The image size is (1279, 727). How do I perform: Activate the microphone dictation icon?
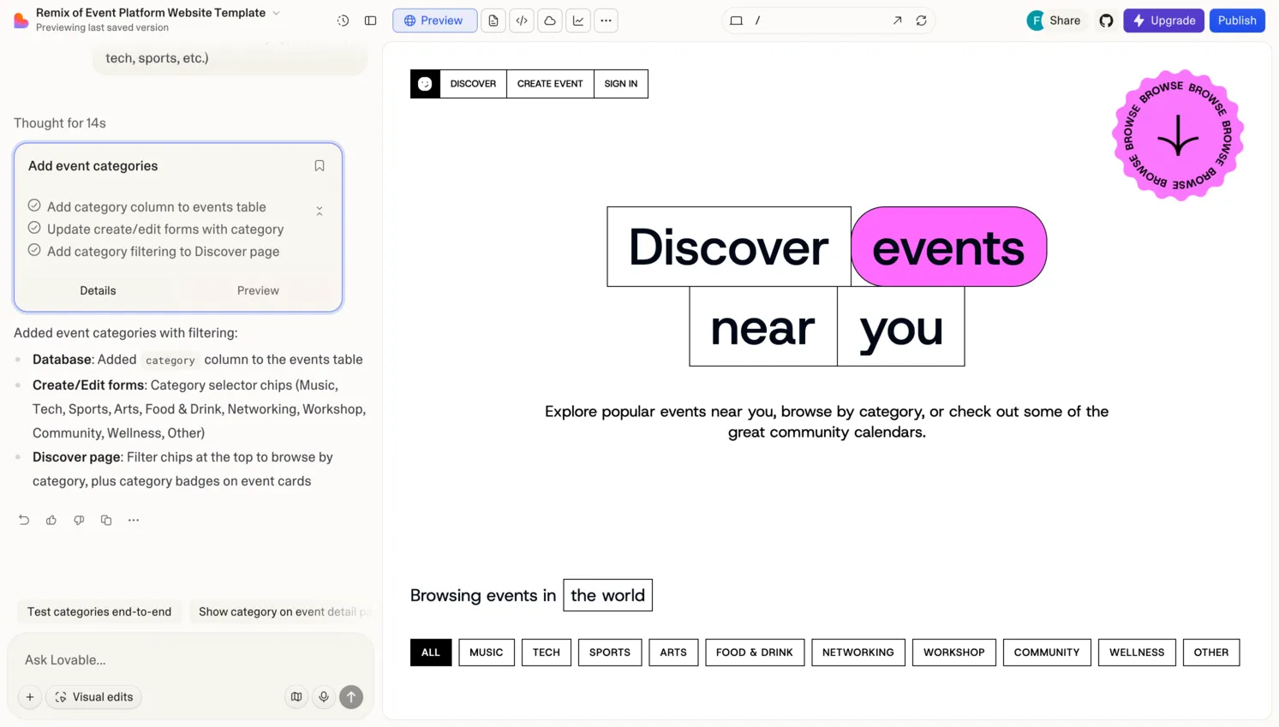[x=324, y=697]
